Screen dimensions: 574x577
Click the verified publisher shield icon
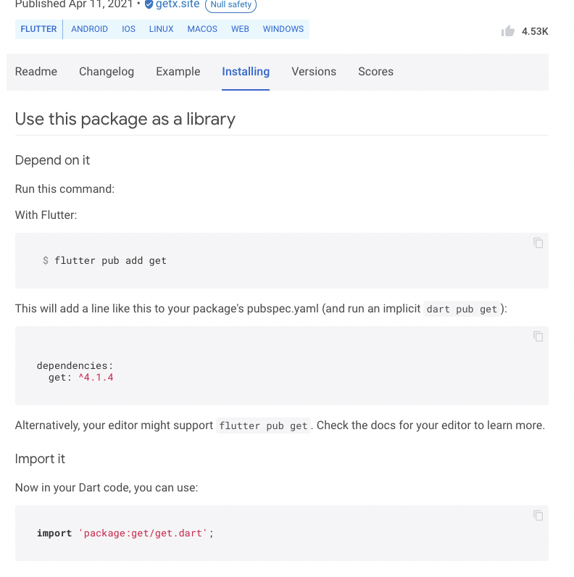[149, 4]
